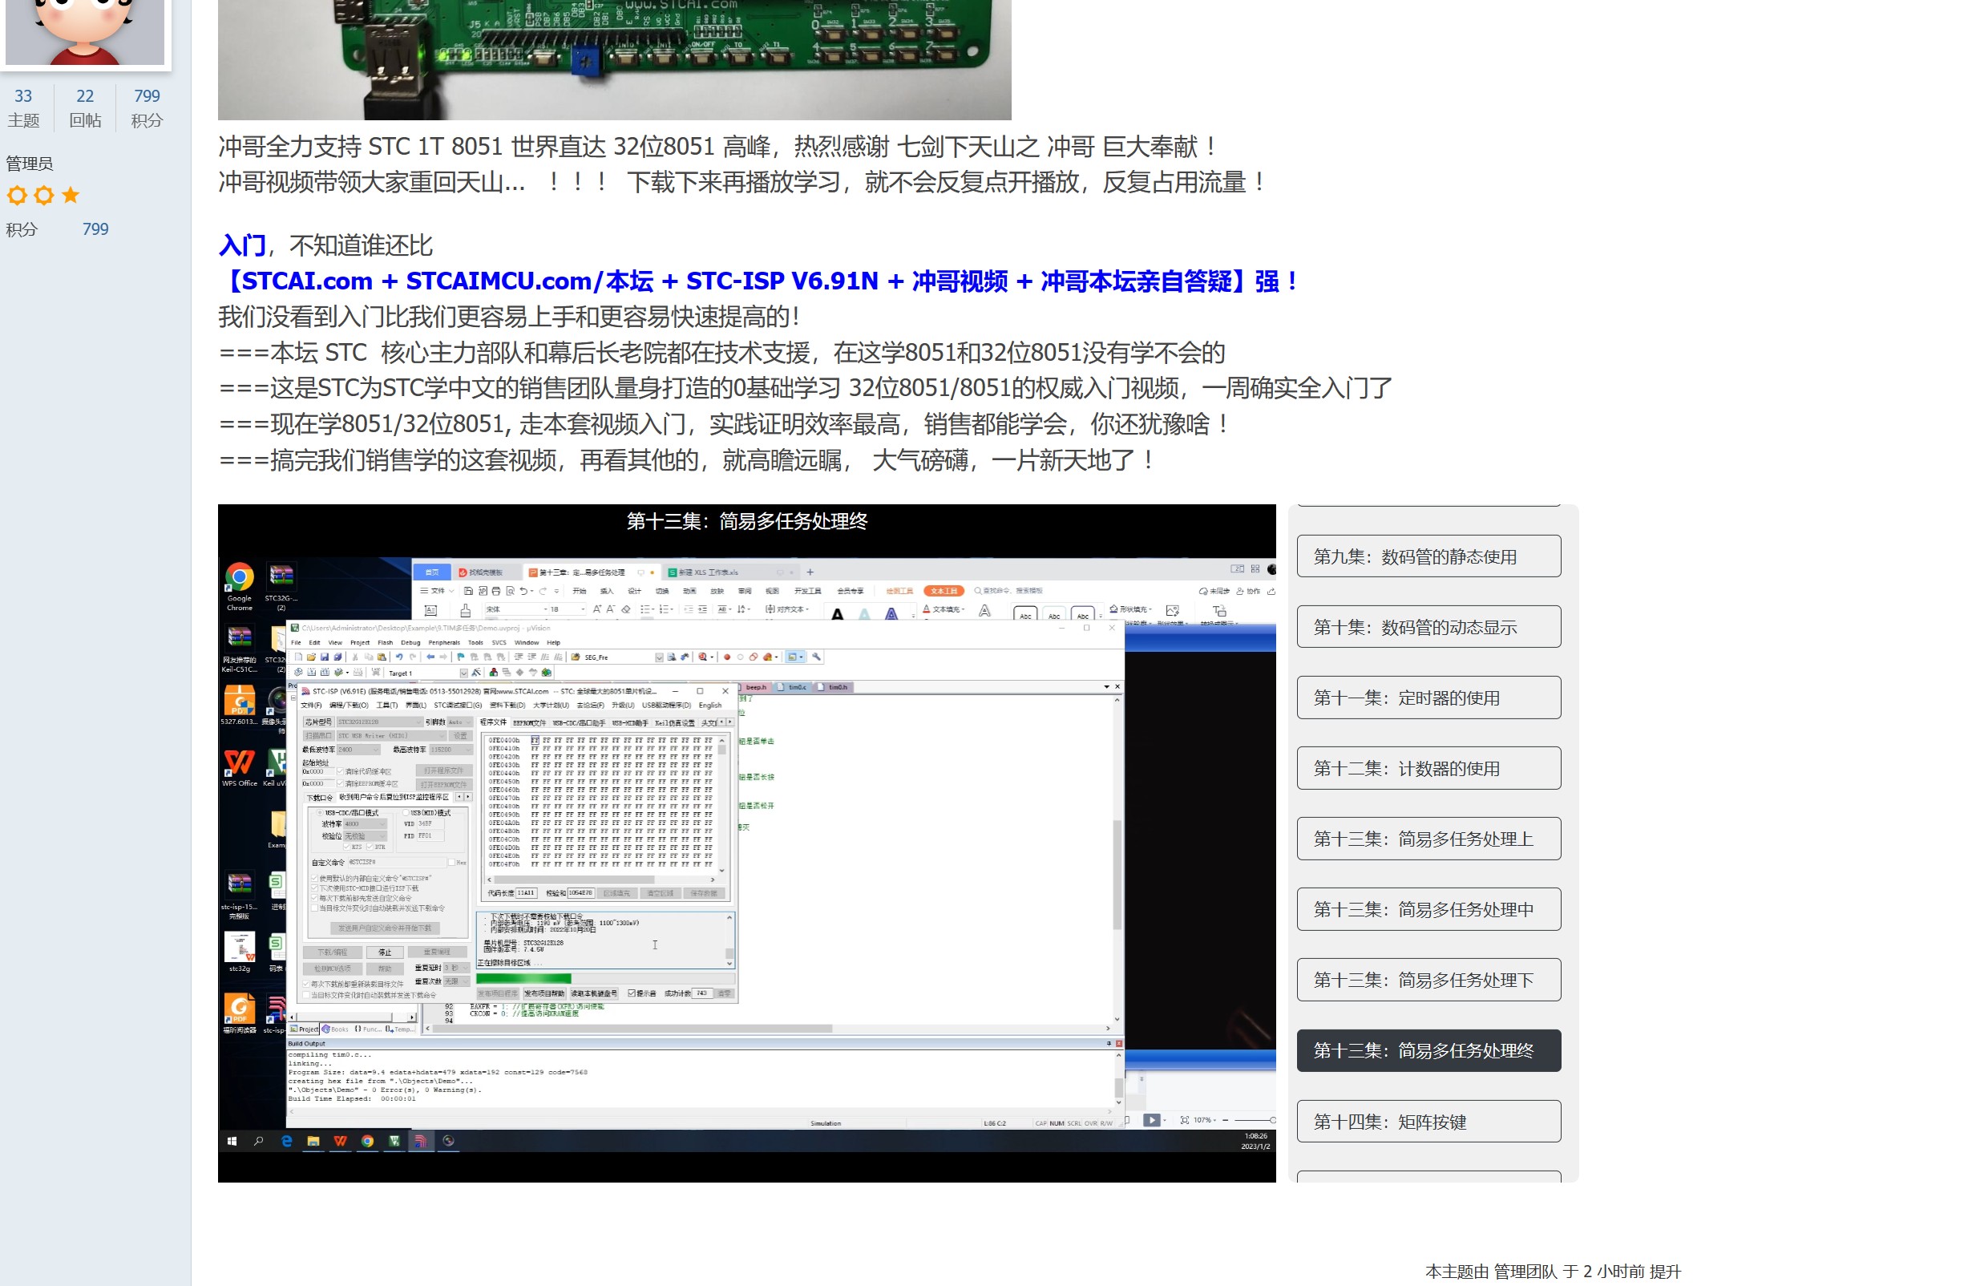Select episode 第十三集：简易多任务处理上
The height and width of the screenshot is (1286, 1976).
1428,839
